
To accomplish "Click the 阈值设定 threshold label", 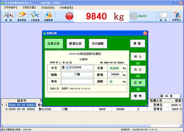I will [142, 16].
